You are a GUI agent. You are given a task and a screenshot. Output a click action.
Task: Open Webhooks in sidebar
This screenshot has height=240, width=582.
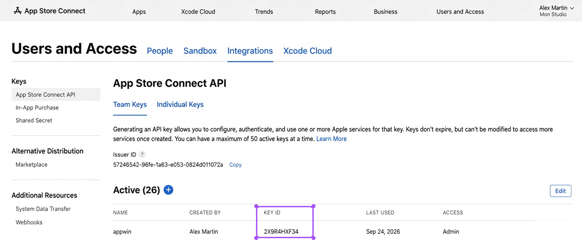[29, 222]
